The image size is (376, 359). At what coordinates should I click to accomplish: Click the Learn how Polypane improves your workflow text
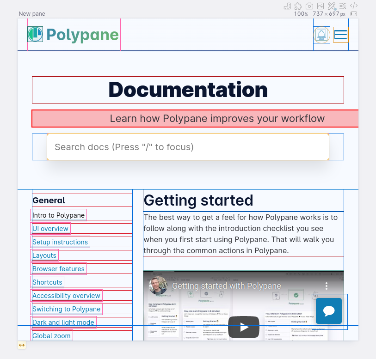coord(217,119)
